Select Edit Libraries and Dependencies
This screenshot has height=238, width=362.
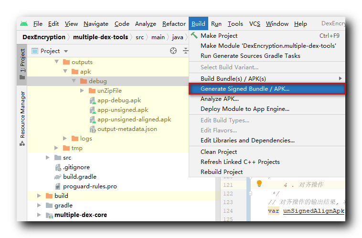[x=267, y=140]
